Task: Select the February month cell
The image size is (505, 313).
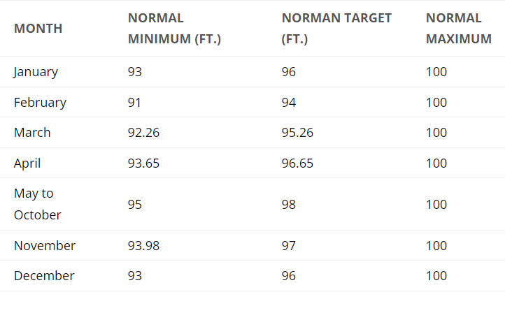Action: (40, 103)
